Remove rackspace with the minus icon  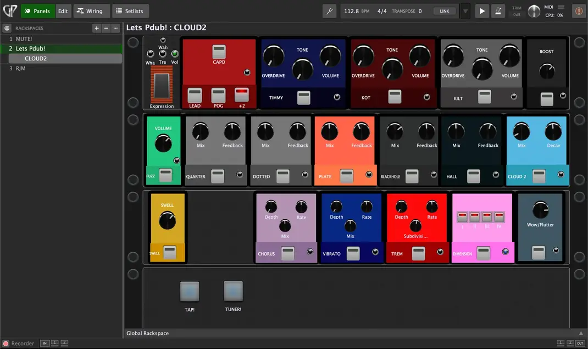[106, 28]
